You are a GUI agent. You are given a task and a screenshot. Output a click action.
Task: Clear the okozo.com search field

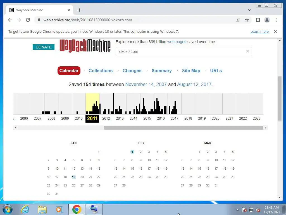[247, 51]
